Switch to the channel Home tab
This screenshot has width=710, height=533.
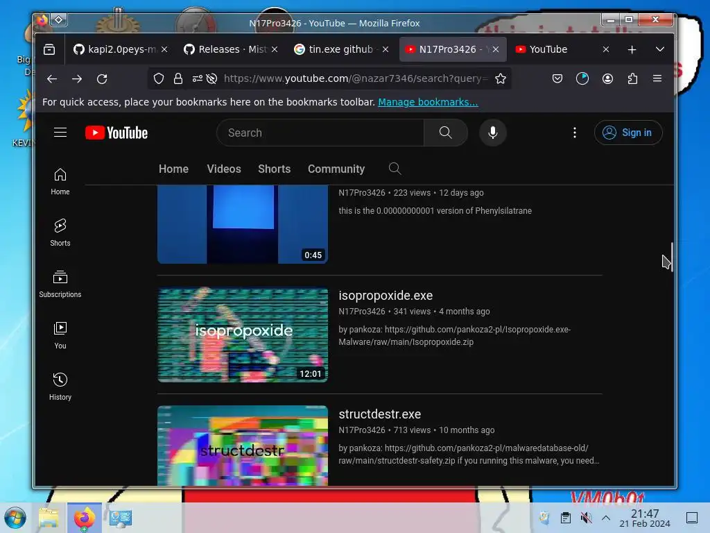[173, 169]
